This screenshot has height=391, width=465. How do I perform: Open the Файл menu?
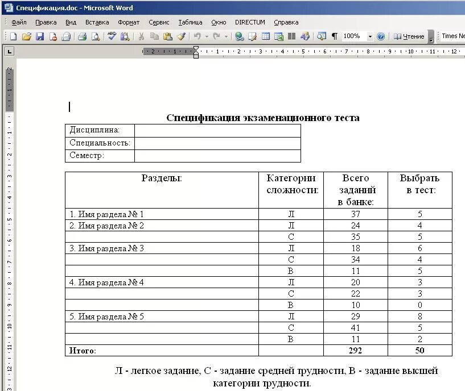click(19, 22)
